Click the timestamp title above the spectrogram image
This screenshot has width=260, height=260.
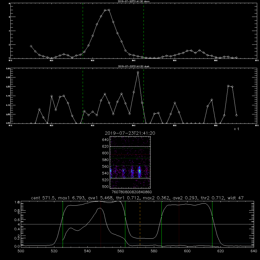(130, 133)
